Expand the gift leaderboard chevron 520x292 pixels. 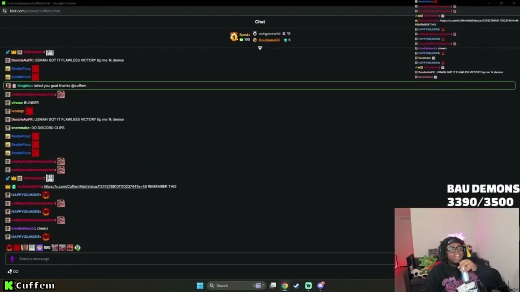coord(260,48)
